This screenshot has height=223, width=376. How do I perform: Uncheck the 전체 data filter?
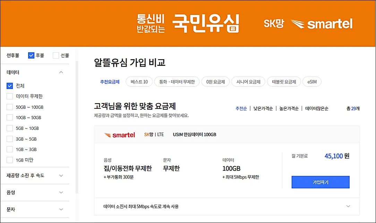[x=10, y=86]
